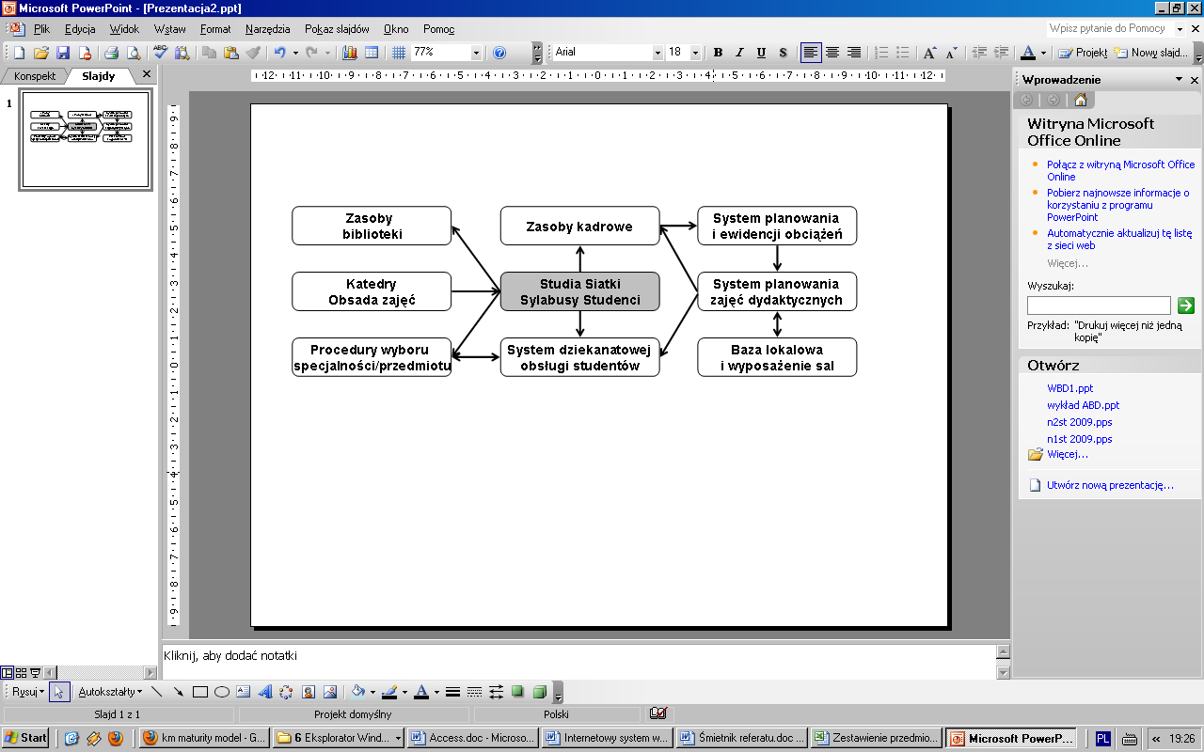Expand the Undo history dropdown arrow
The image size is (1204, 752).
(294, 53)
